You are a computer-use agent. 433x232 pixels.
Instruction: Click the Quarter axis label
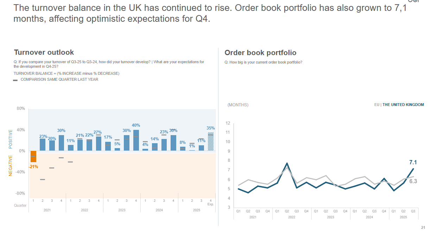(x=20, y=205)
